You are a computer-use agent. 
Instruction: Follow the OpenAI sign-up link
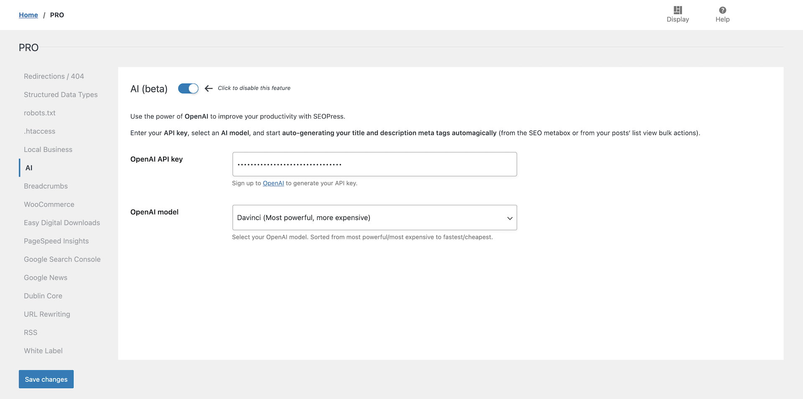[273, 183]
